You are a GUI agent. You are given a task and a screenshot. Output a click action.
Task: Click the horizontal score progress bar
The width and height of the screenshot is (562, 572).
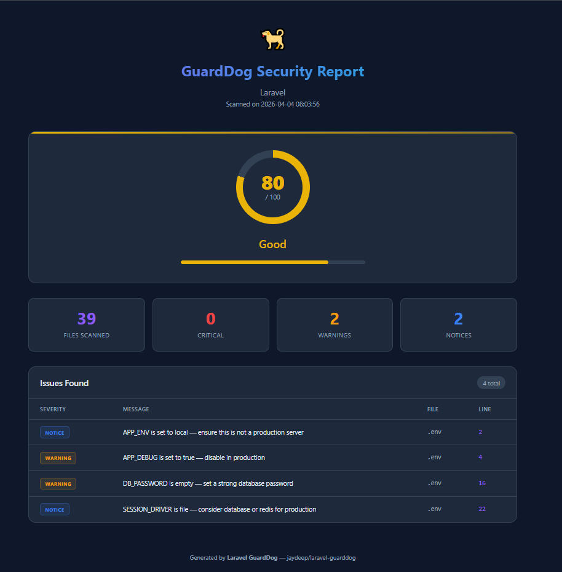272,262
